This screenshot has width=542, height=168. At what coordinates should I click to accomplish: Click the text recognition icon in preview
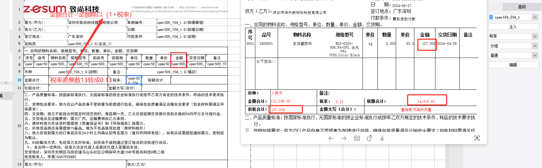[x=477, y=138]
